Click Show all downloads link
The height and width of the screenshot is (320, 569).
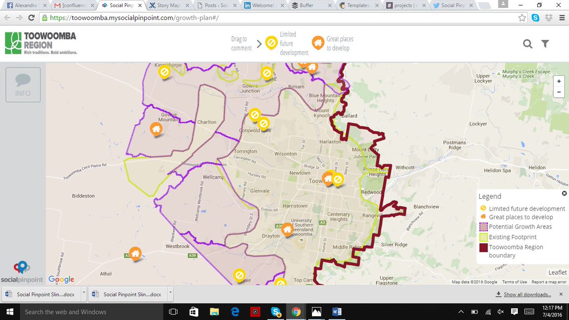coord(527,294)
